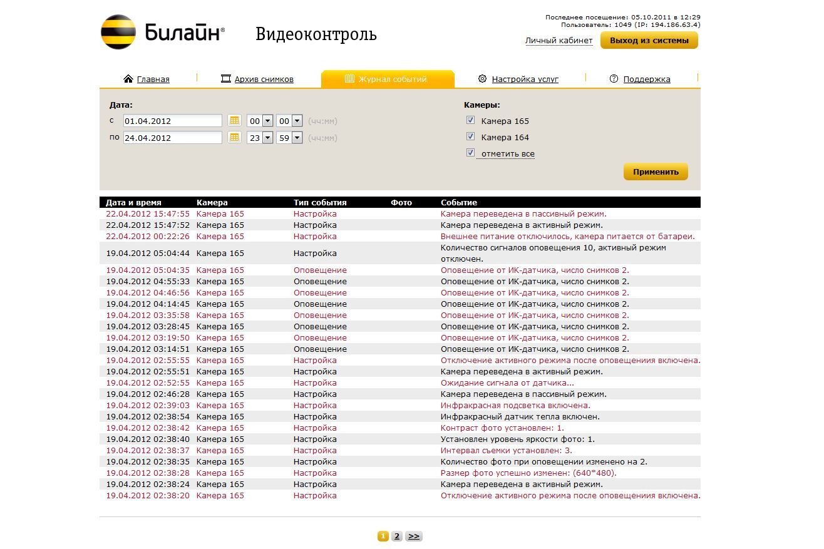Screen dimensions: 824x549
Task: Toggle the Камера 165 checkbox
Action: tap(470, 120)
